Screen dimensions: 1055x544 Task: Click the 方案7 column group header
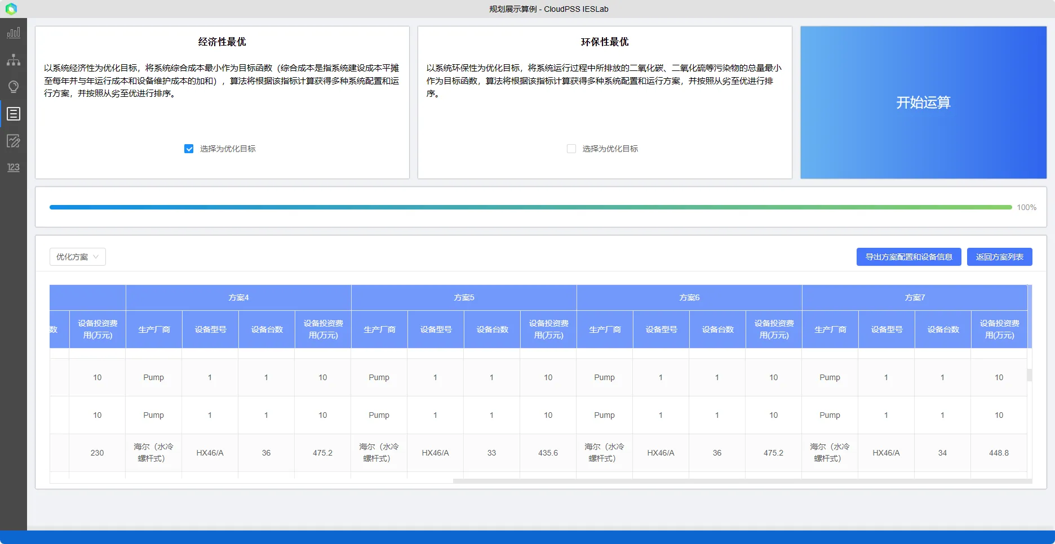pos(915,297)
